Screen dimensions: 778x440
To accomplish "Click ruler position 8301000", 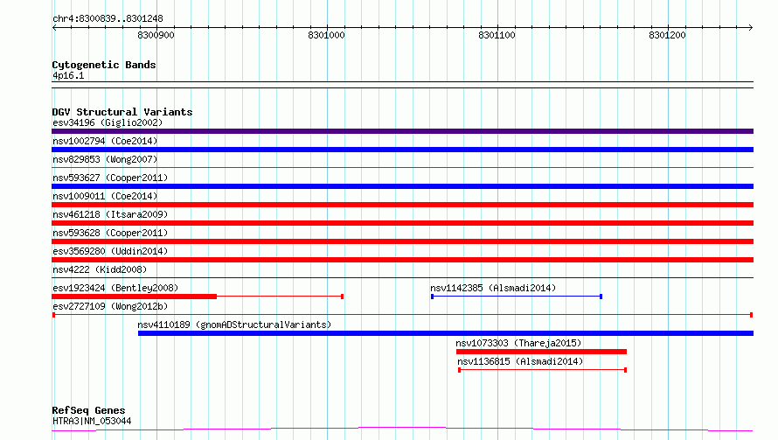I will 326,35.
